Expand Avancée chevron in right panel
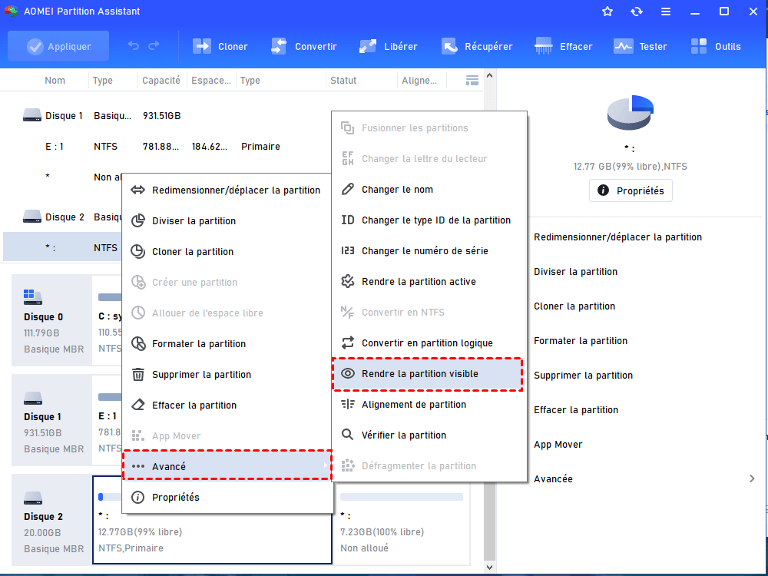The width and height of the screenshot is (768, 576). [752, 478]
